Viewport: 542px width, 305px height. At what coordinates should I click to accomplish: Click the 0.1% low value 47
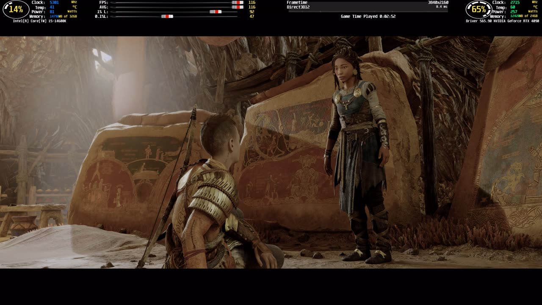[x=252, y=17]
